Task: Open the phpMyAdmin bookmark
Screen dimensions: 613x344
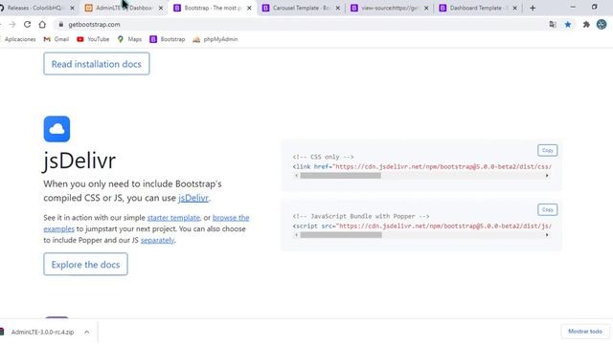Action: click(x=215, y=39)
